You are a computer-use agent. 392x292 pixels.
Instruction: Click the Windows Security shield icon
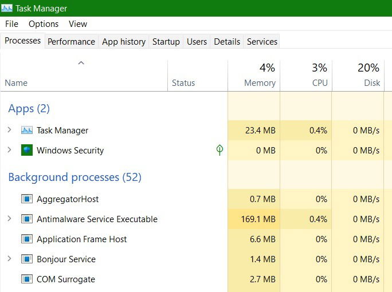27,150
